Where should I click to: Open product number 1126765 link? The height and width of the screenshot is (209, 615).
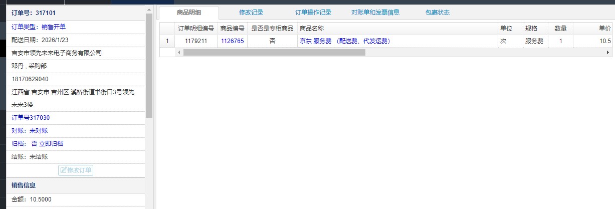click(x=232, y=41)
